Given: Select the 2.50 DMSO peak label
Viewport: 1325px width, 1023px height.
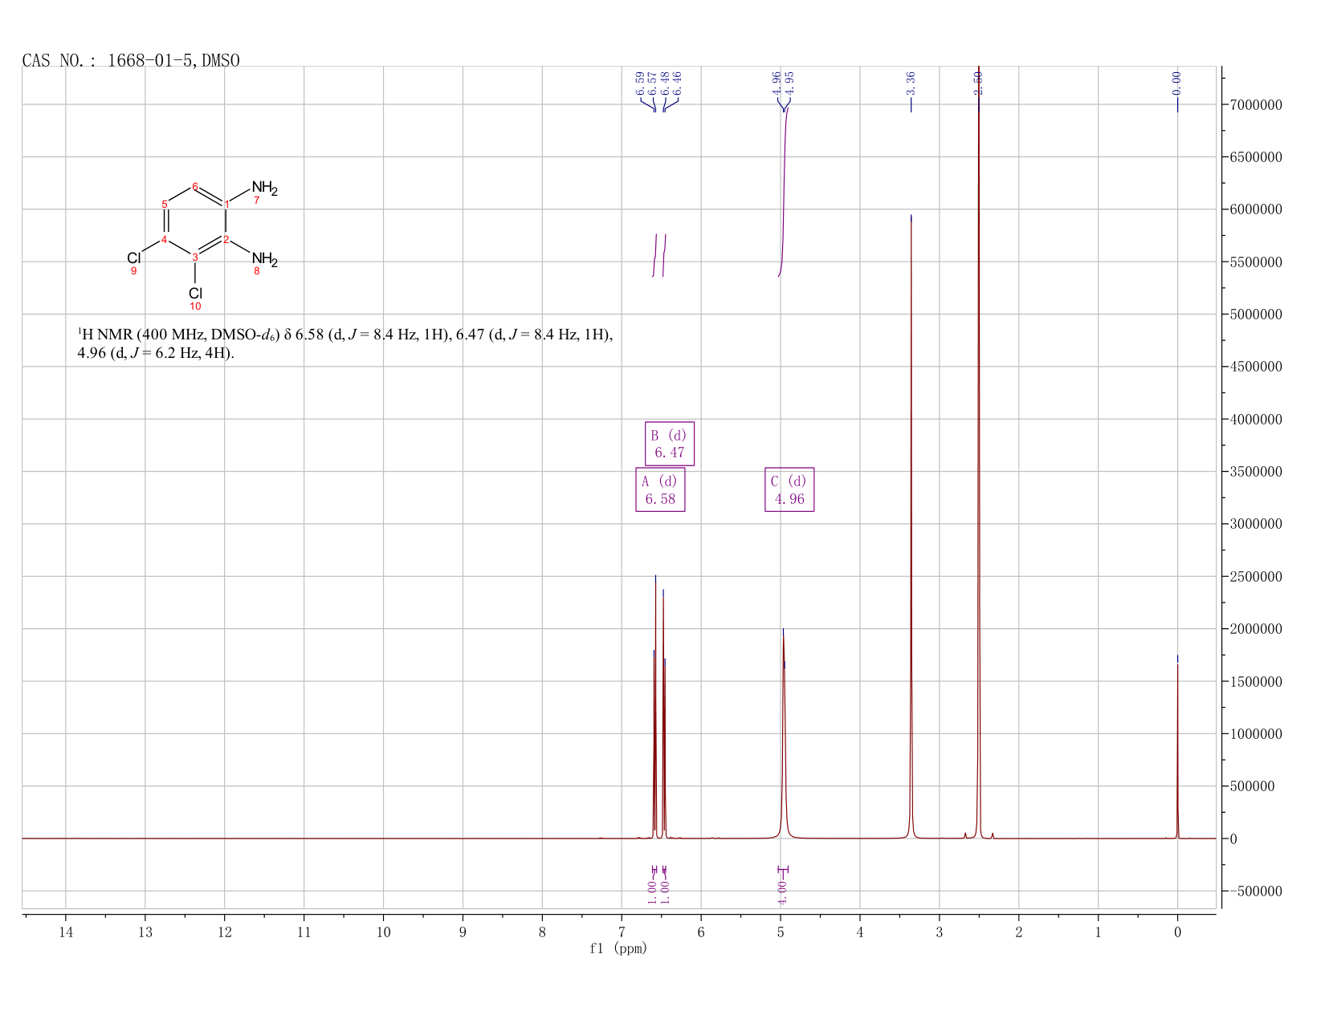Looking at the screenshot, I should click(x=978, y=82).
